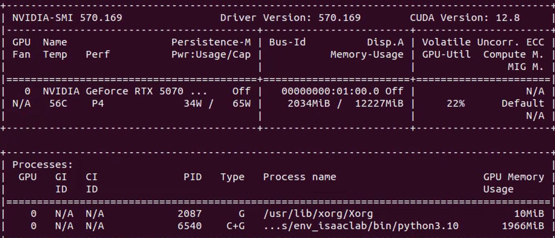This screenshot has height=238, width=555.
Task: Click the 'Disp.A' column header
Action: tap(385, 42)
